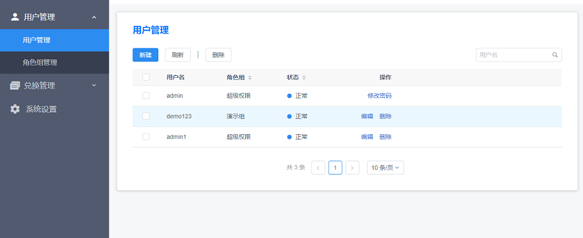This screenshot has height=238, width=583.
Task: Select page number 1 in pagination
Action: [x=335, y=167]
